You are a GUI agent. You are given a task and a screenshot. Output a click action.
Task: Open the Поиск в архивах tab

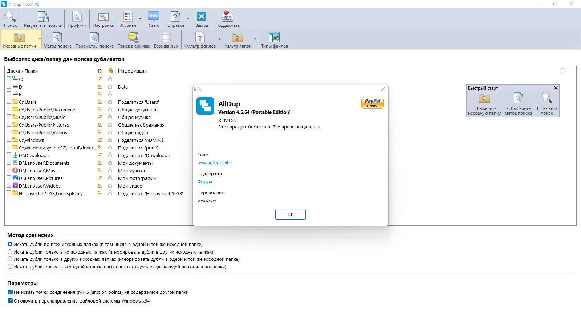coord(134,40)
